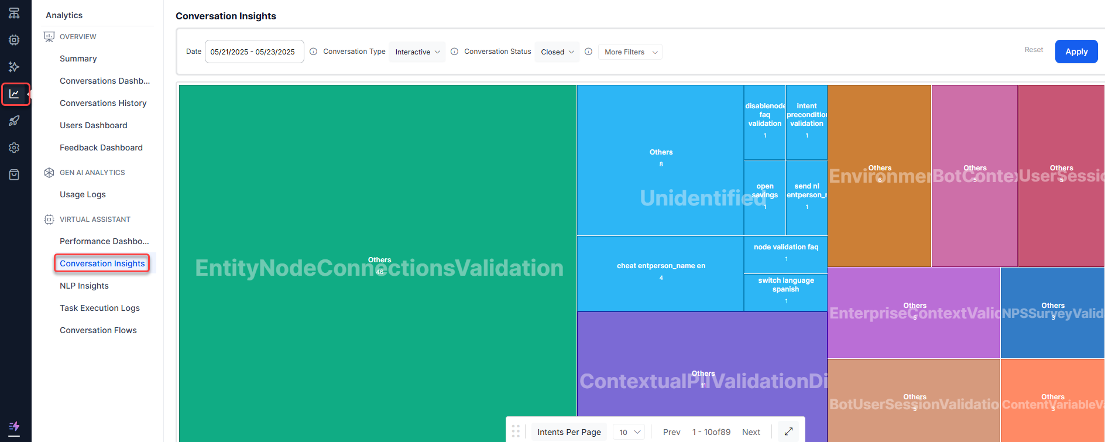Grab the dotted drag handle on pagination bar
1105x442 pixels.
point(516,431)
